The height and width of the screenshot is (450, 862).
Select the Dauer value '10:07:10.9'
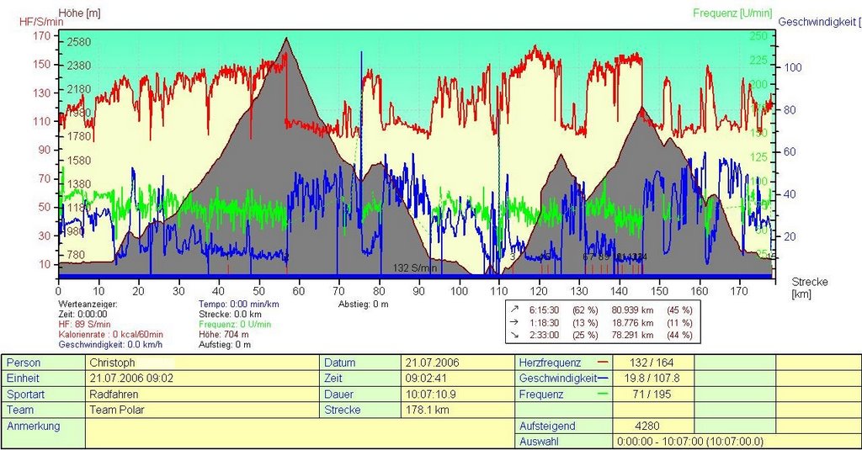[x=430, y=394]
